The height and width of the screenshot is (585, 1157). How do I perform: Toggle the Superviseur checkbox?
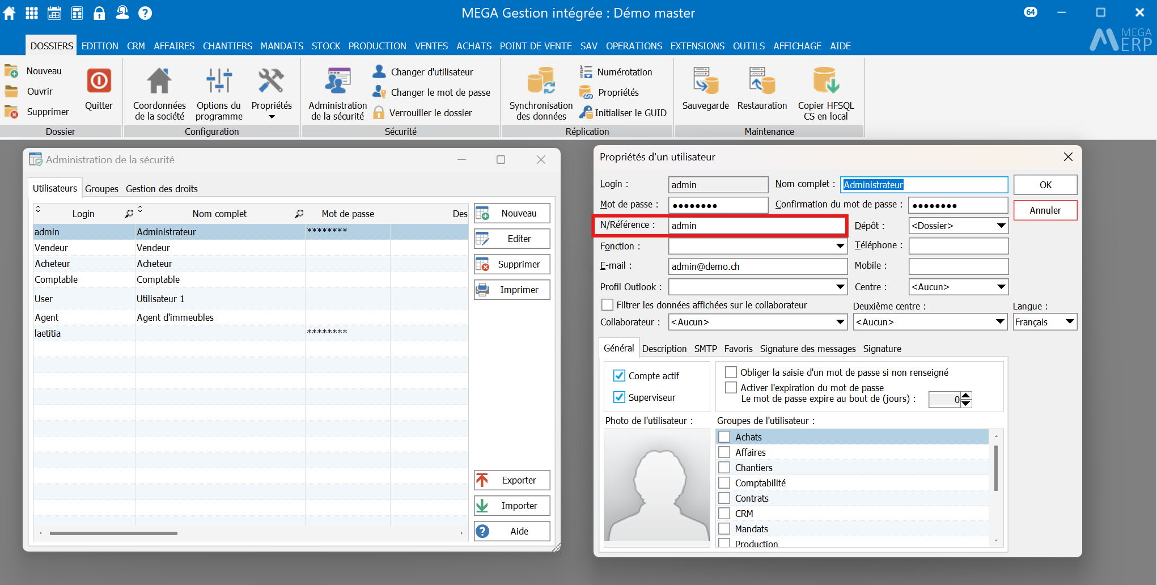[620, 397]
